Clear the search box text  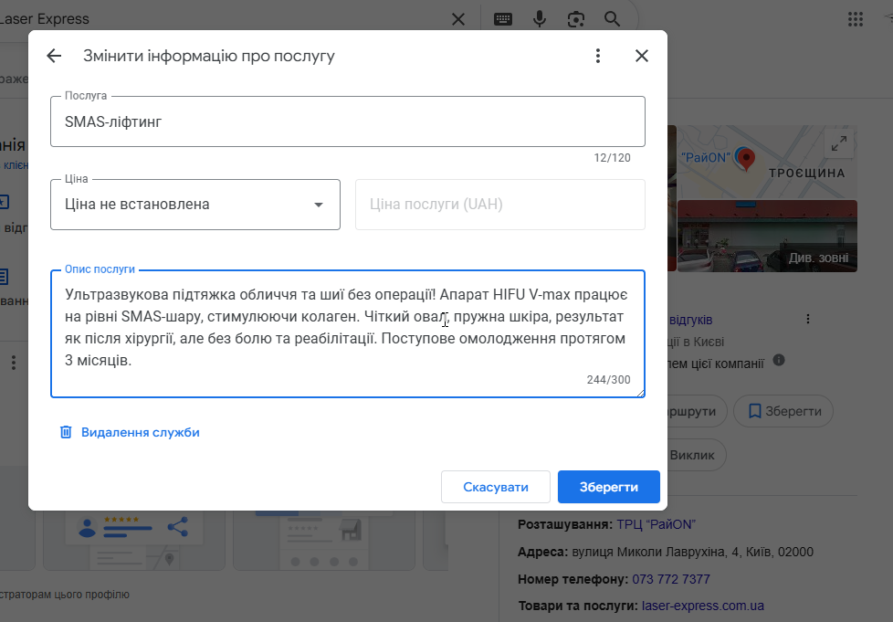[x=458, y=19]
